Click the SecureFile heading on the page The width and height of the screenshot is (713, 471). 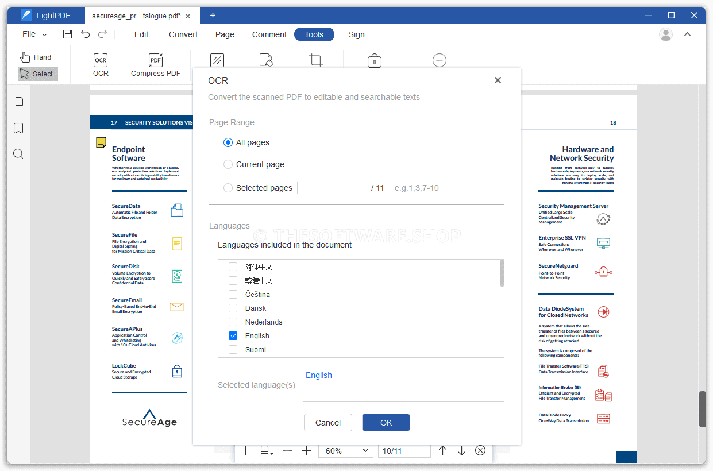click(125, 235)
